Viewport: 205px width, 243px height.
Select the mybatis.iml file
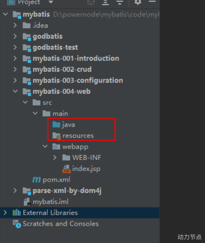pyautogui.click(x=51, y=202)
